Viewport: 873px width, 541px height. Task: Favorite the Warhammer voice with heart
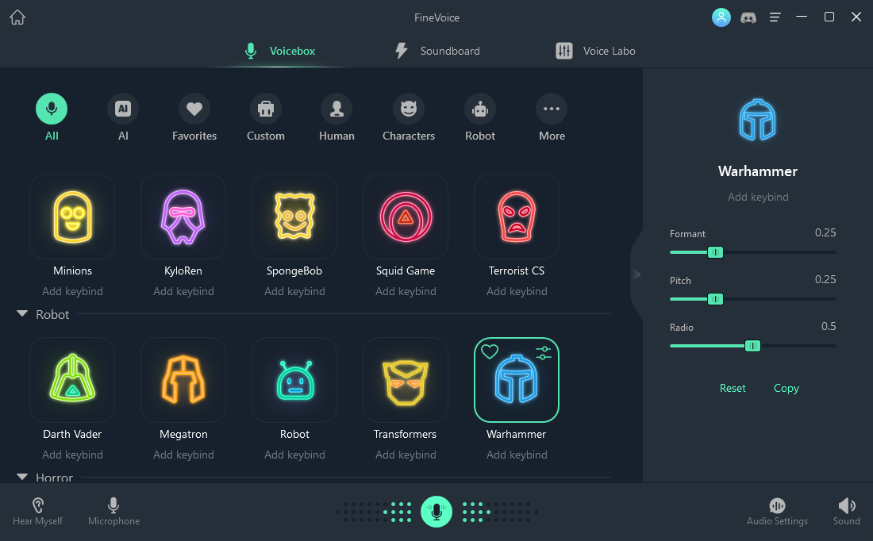coord(490,351)
